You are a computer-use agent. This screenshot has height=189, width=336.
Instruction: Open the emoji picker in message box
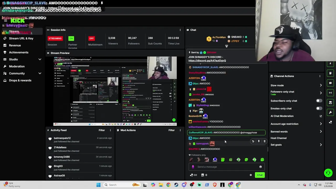[x=260, y=167]
